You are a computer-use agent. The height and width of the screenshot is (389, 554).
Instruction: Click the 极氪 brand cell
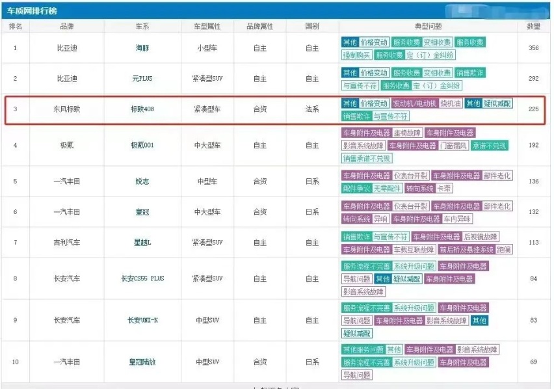tap(67, 145)
